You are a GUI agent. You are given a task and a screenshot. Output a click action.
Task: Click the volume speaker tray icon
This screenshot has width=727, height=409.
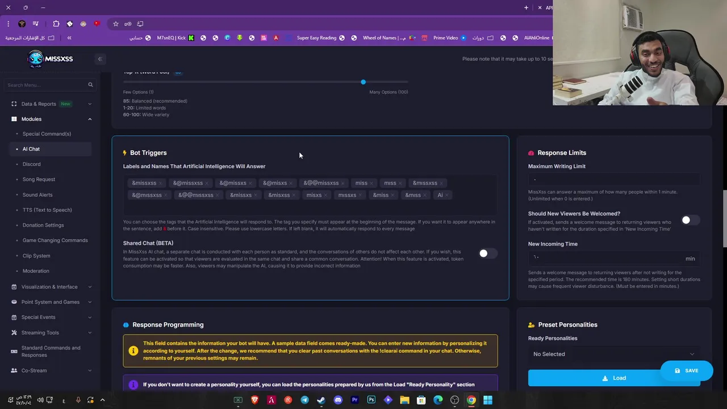pyautogui.click(x=40, y=400)
